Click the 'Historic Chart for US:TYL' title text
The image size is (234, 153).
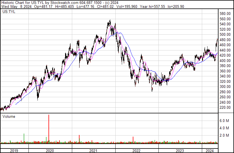23,3
